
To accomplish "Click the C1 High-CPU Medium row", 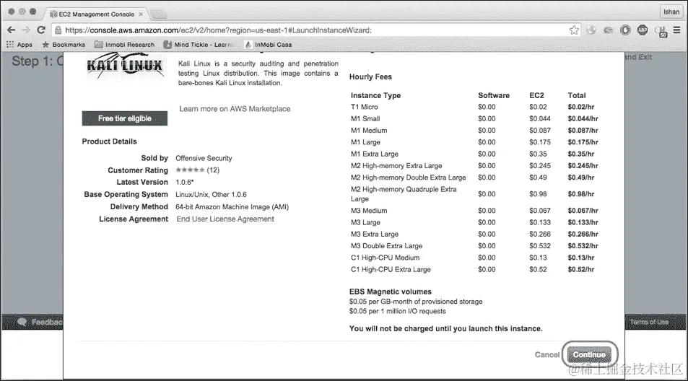I will pyautogui.click(x=474, y=258).
